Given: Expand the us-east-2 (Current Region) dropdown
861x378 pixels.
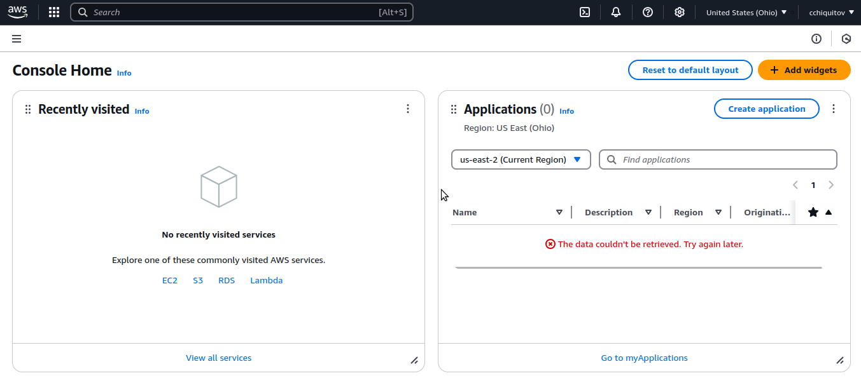Looking at the screenshot, I should coord(521,159).
